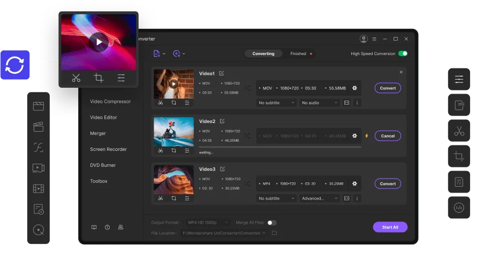483x253 pixels.
Task: Click Video3 preview frame icon
Action: [x=347, y=198]
